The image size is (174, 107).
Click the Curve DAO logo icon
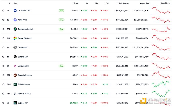[15, 38]
